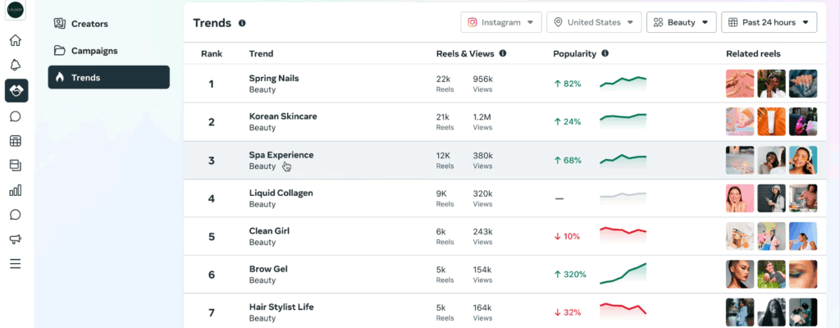Open the hamburger menu icon
The width and height of the screenshot is (840, 328).
pyautogui.click(x=16, y=264)
